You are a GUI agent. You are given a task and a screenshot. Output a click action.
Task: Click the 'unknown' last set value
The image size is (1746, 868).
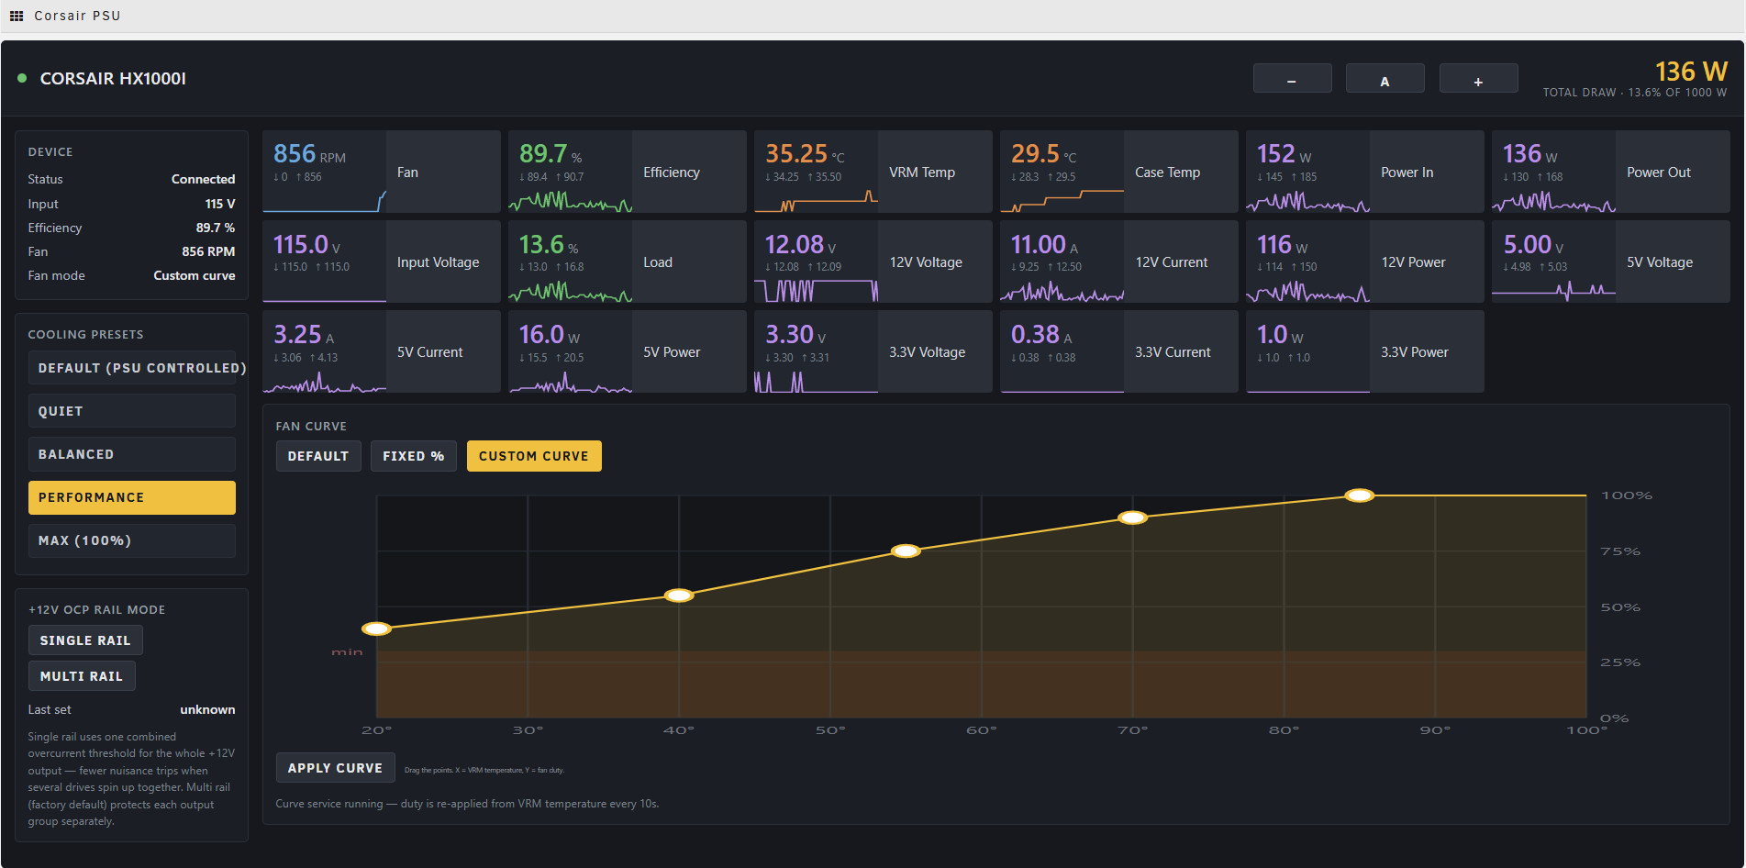207,709
